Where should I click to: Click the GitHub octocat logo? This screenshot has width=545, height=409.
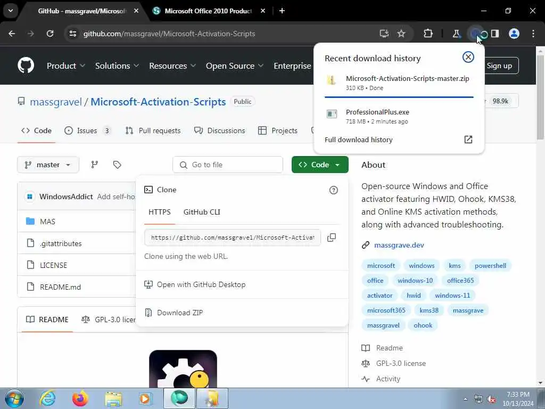click(x=26, y=66)
